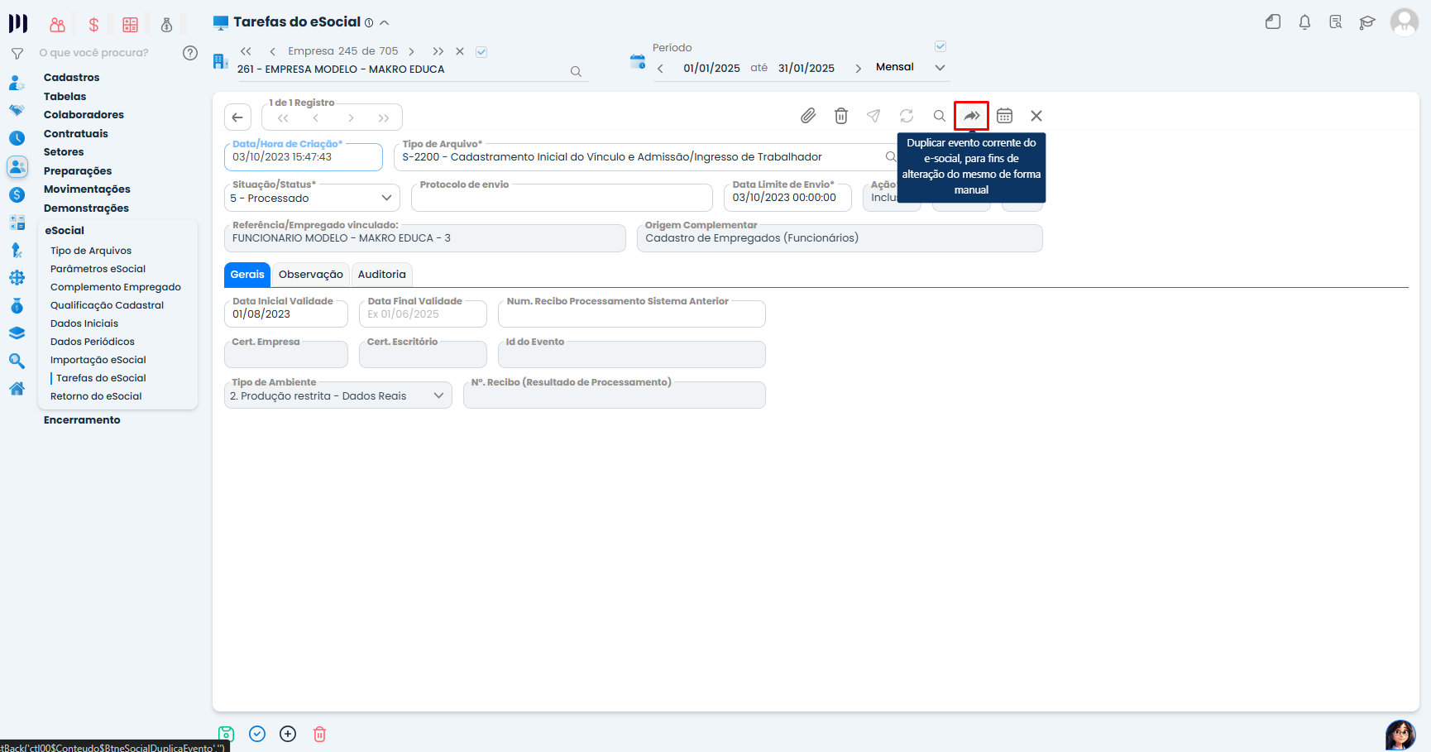Viewport: 1431px width, 752px height.
Task: Click the green save icon at bottom
Action: coord(226,734)
